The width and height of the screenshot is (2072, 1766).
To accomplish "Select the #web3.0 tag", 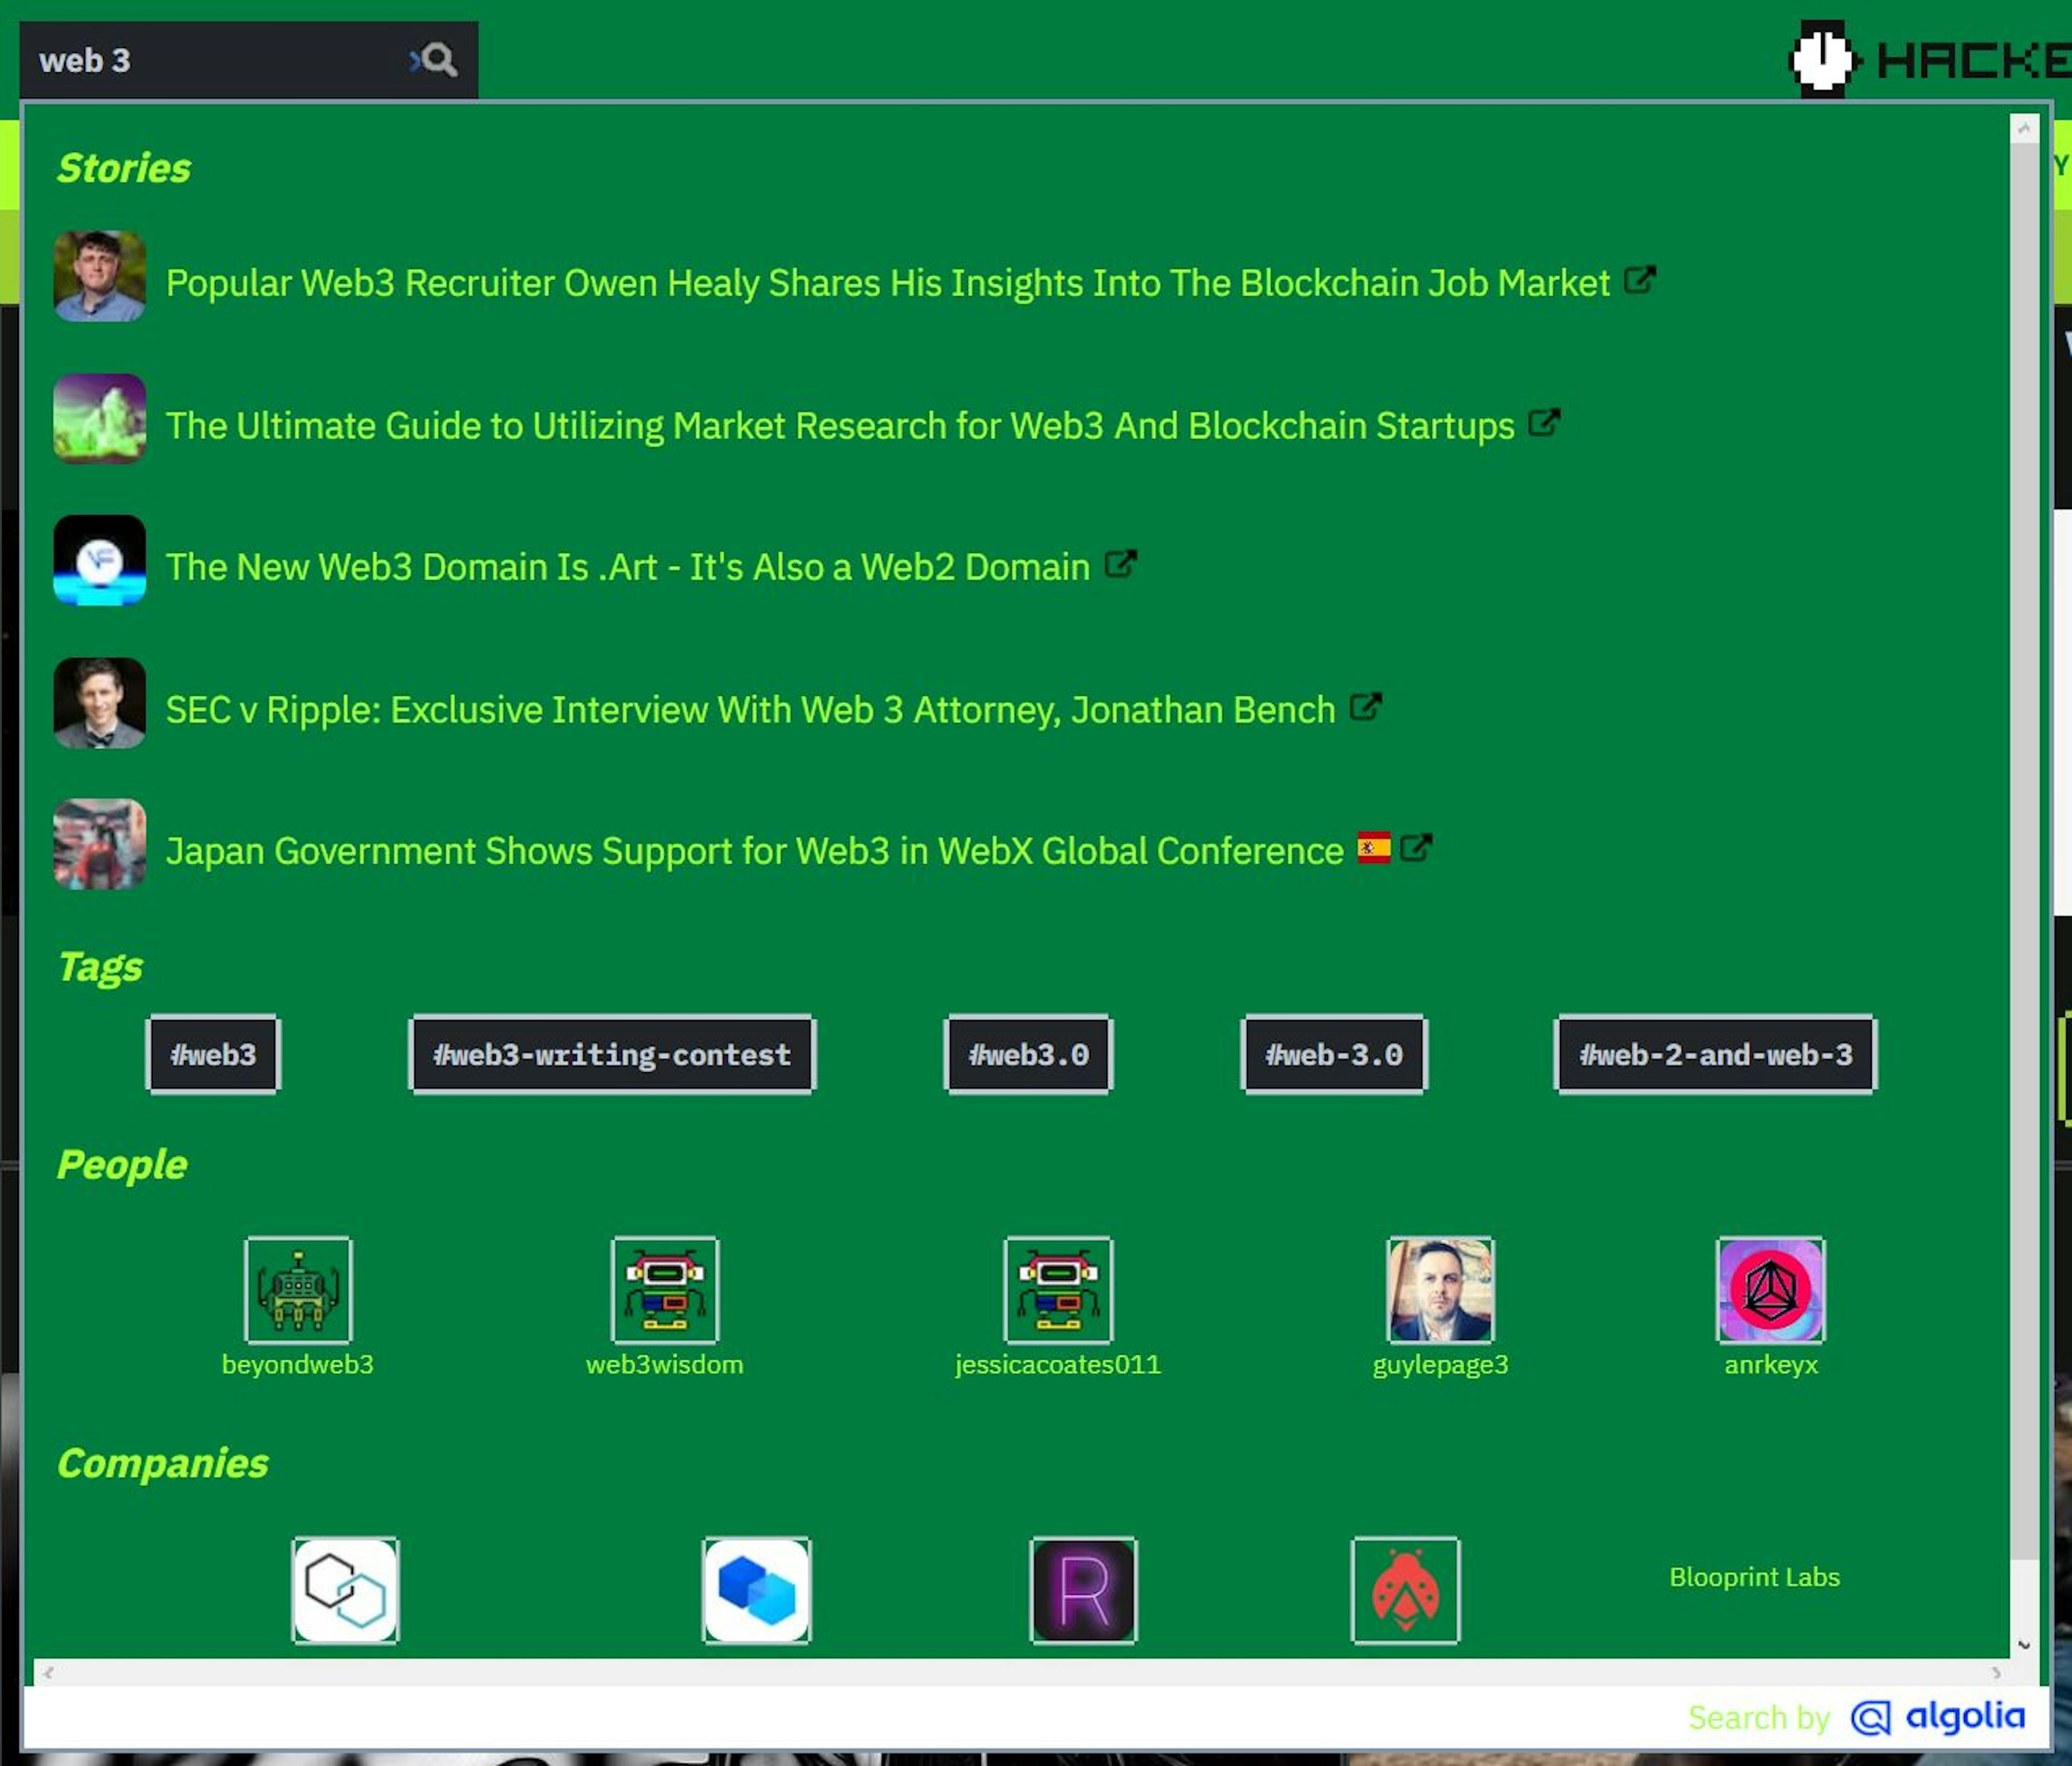I will (1028, 1055).
